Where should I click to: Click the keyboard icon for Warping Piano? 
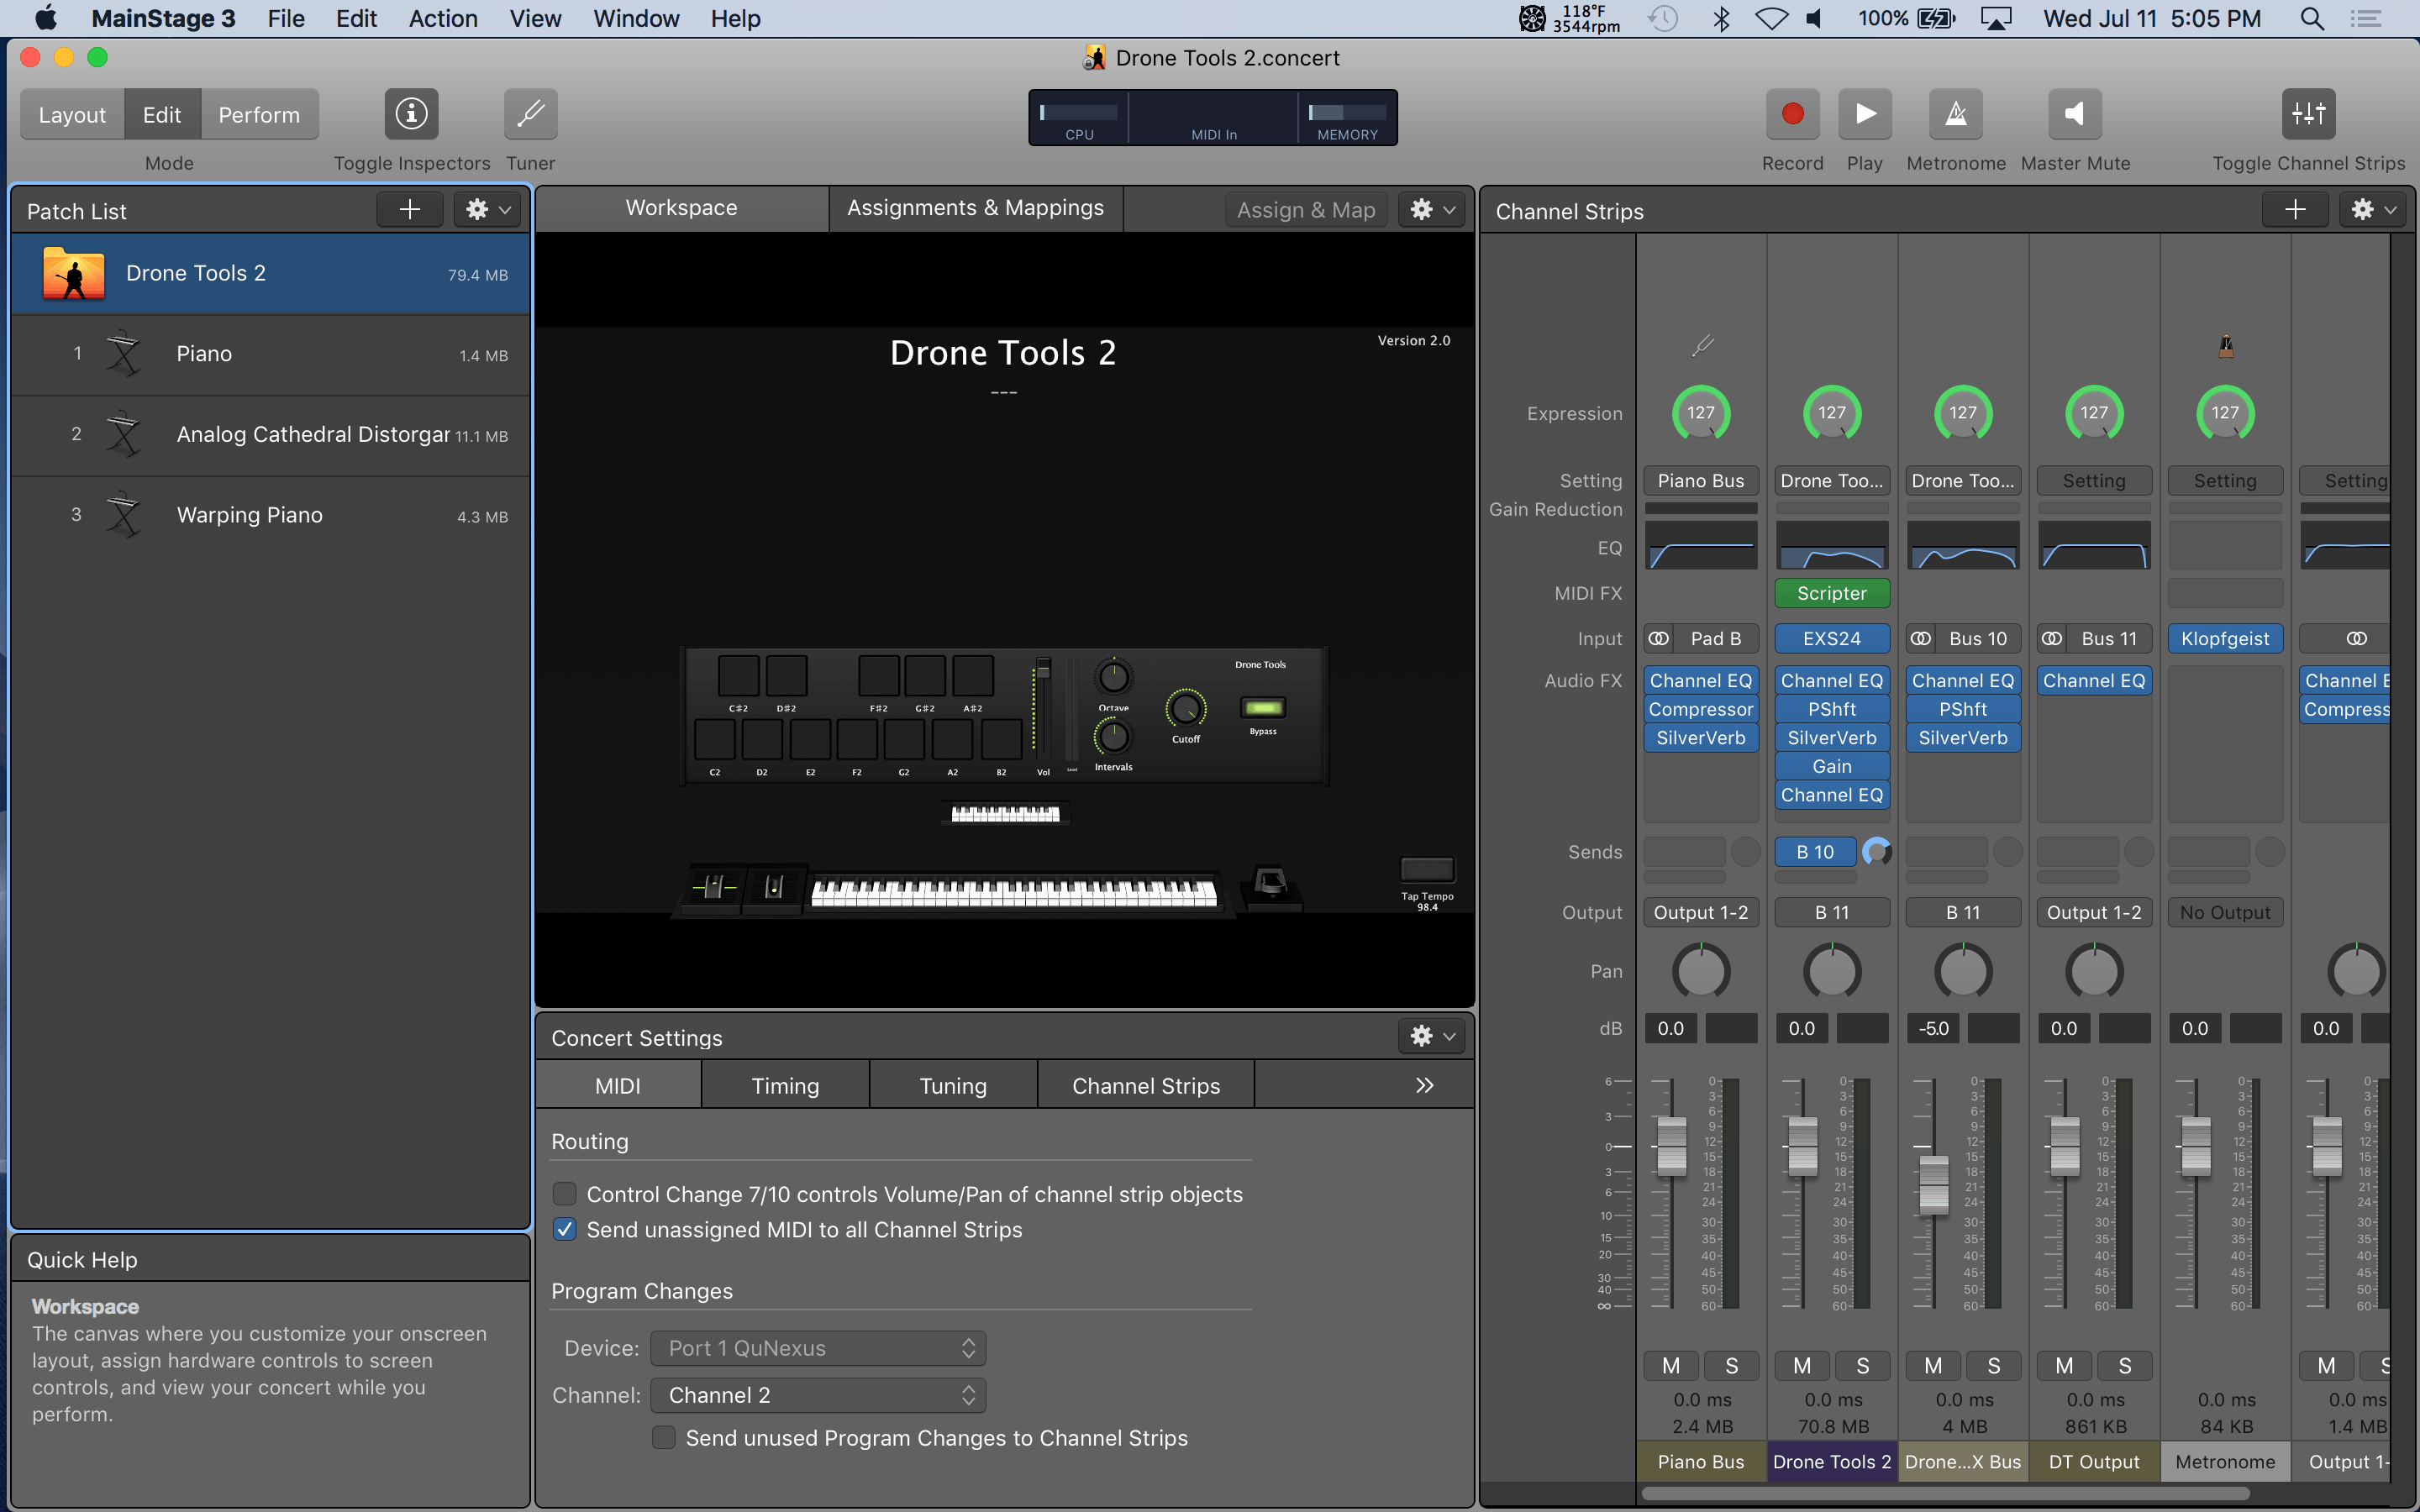124,515
